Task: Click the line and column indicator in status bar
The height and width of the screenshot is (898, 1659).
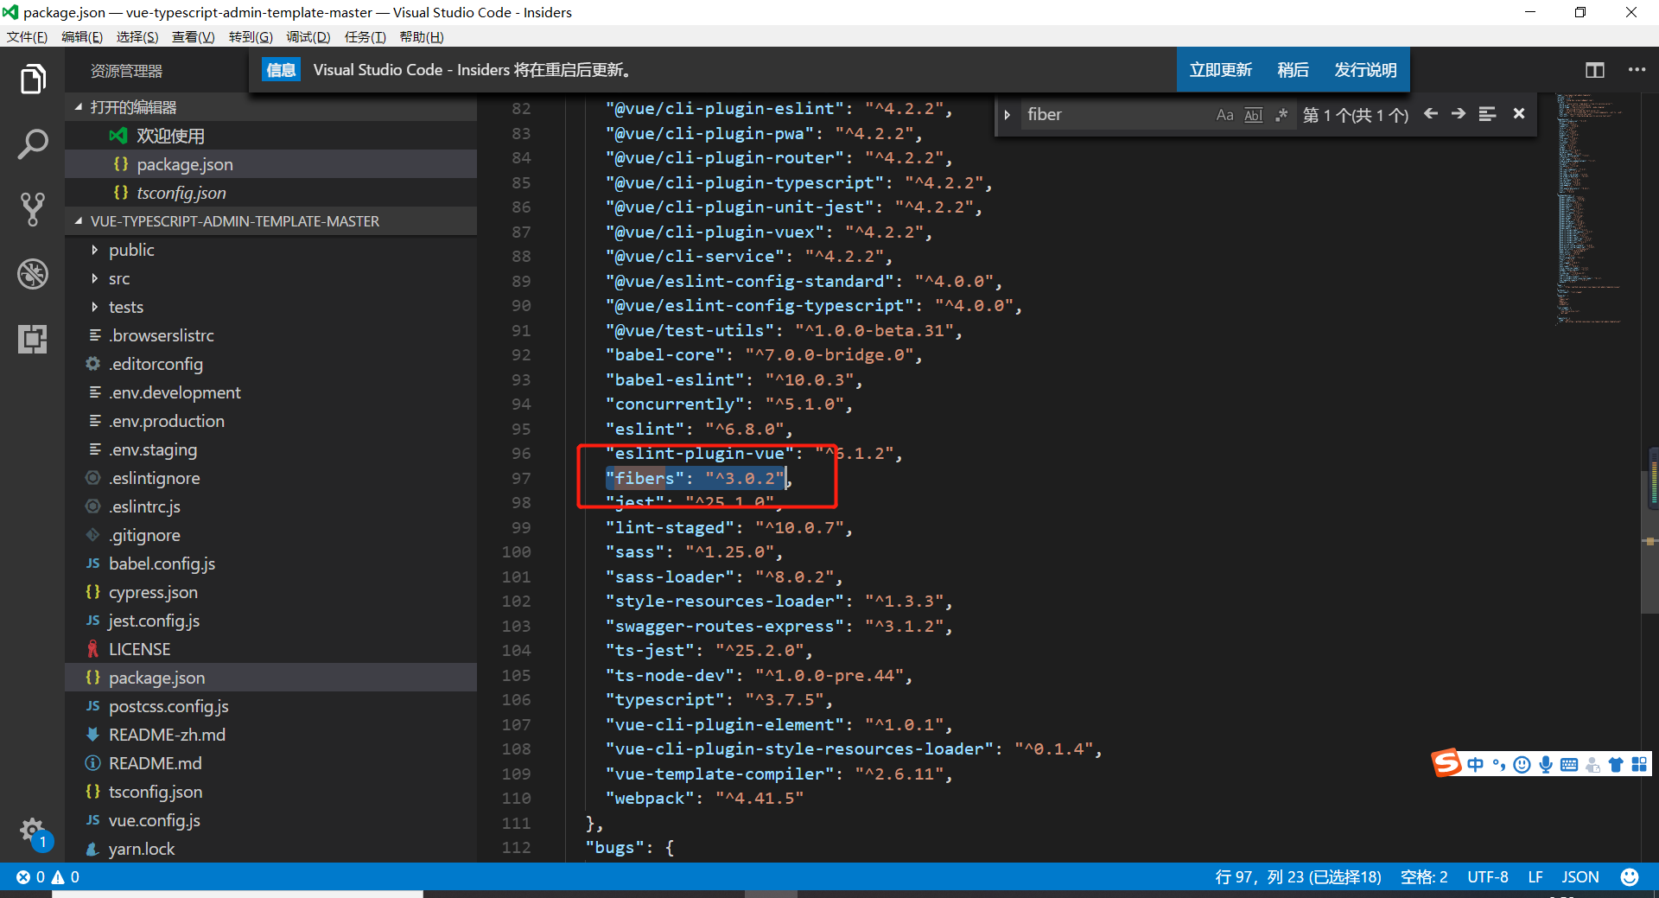Action: [1298, 876]
